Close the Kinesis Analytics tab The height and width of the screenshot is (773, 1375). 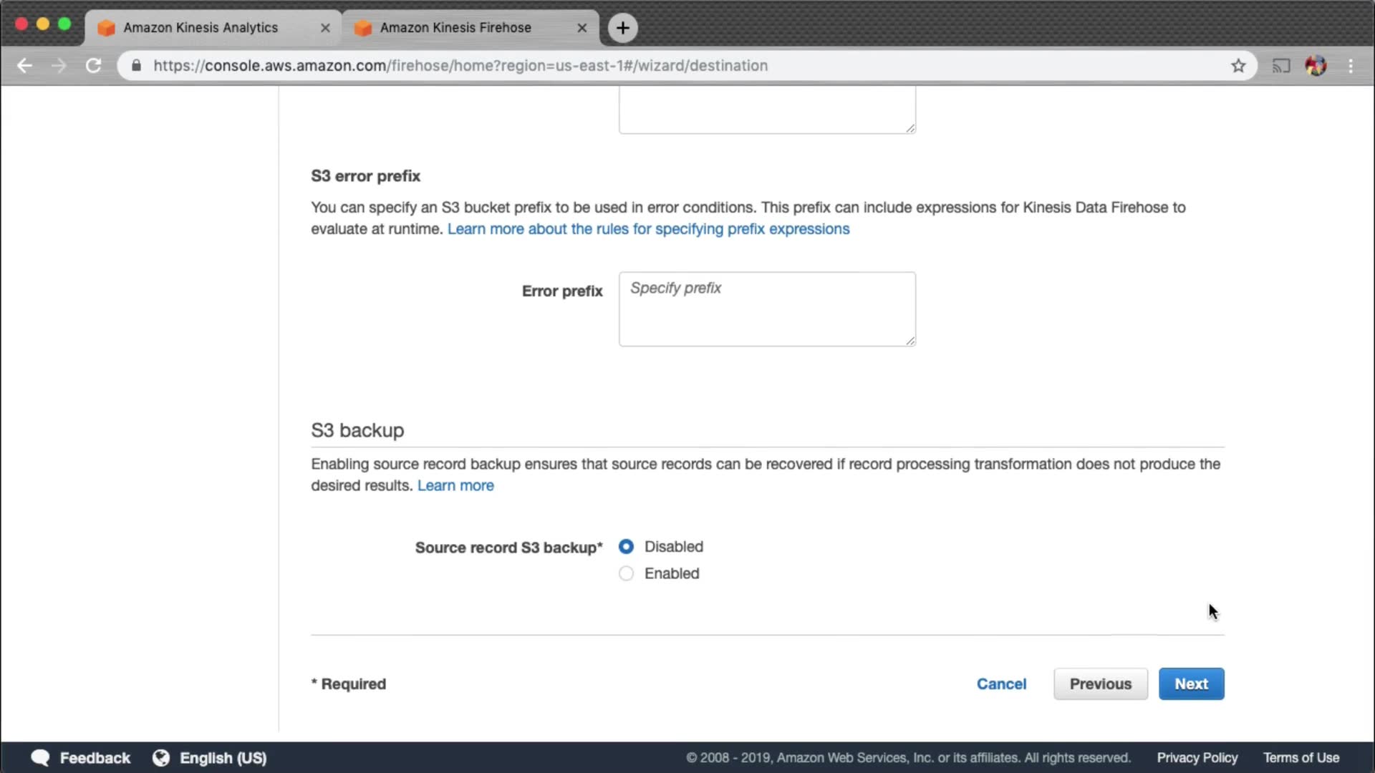pos(325,28)
